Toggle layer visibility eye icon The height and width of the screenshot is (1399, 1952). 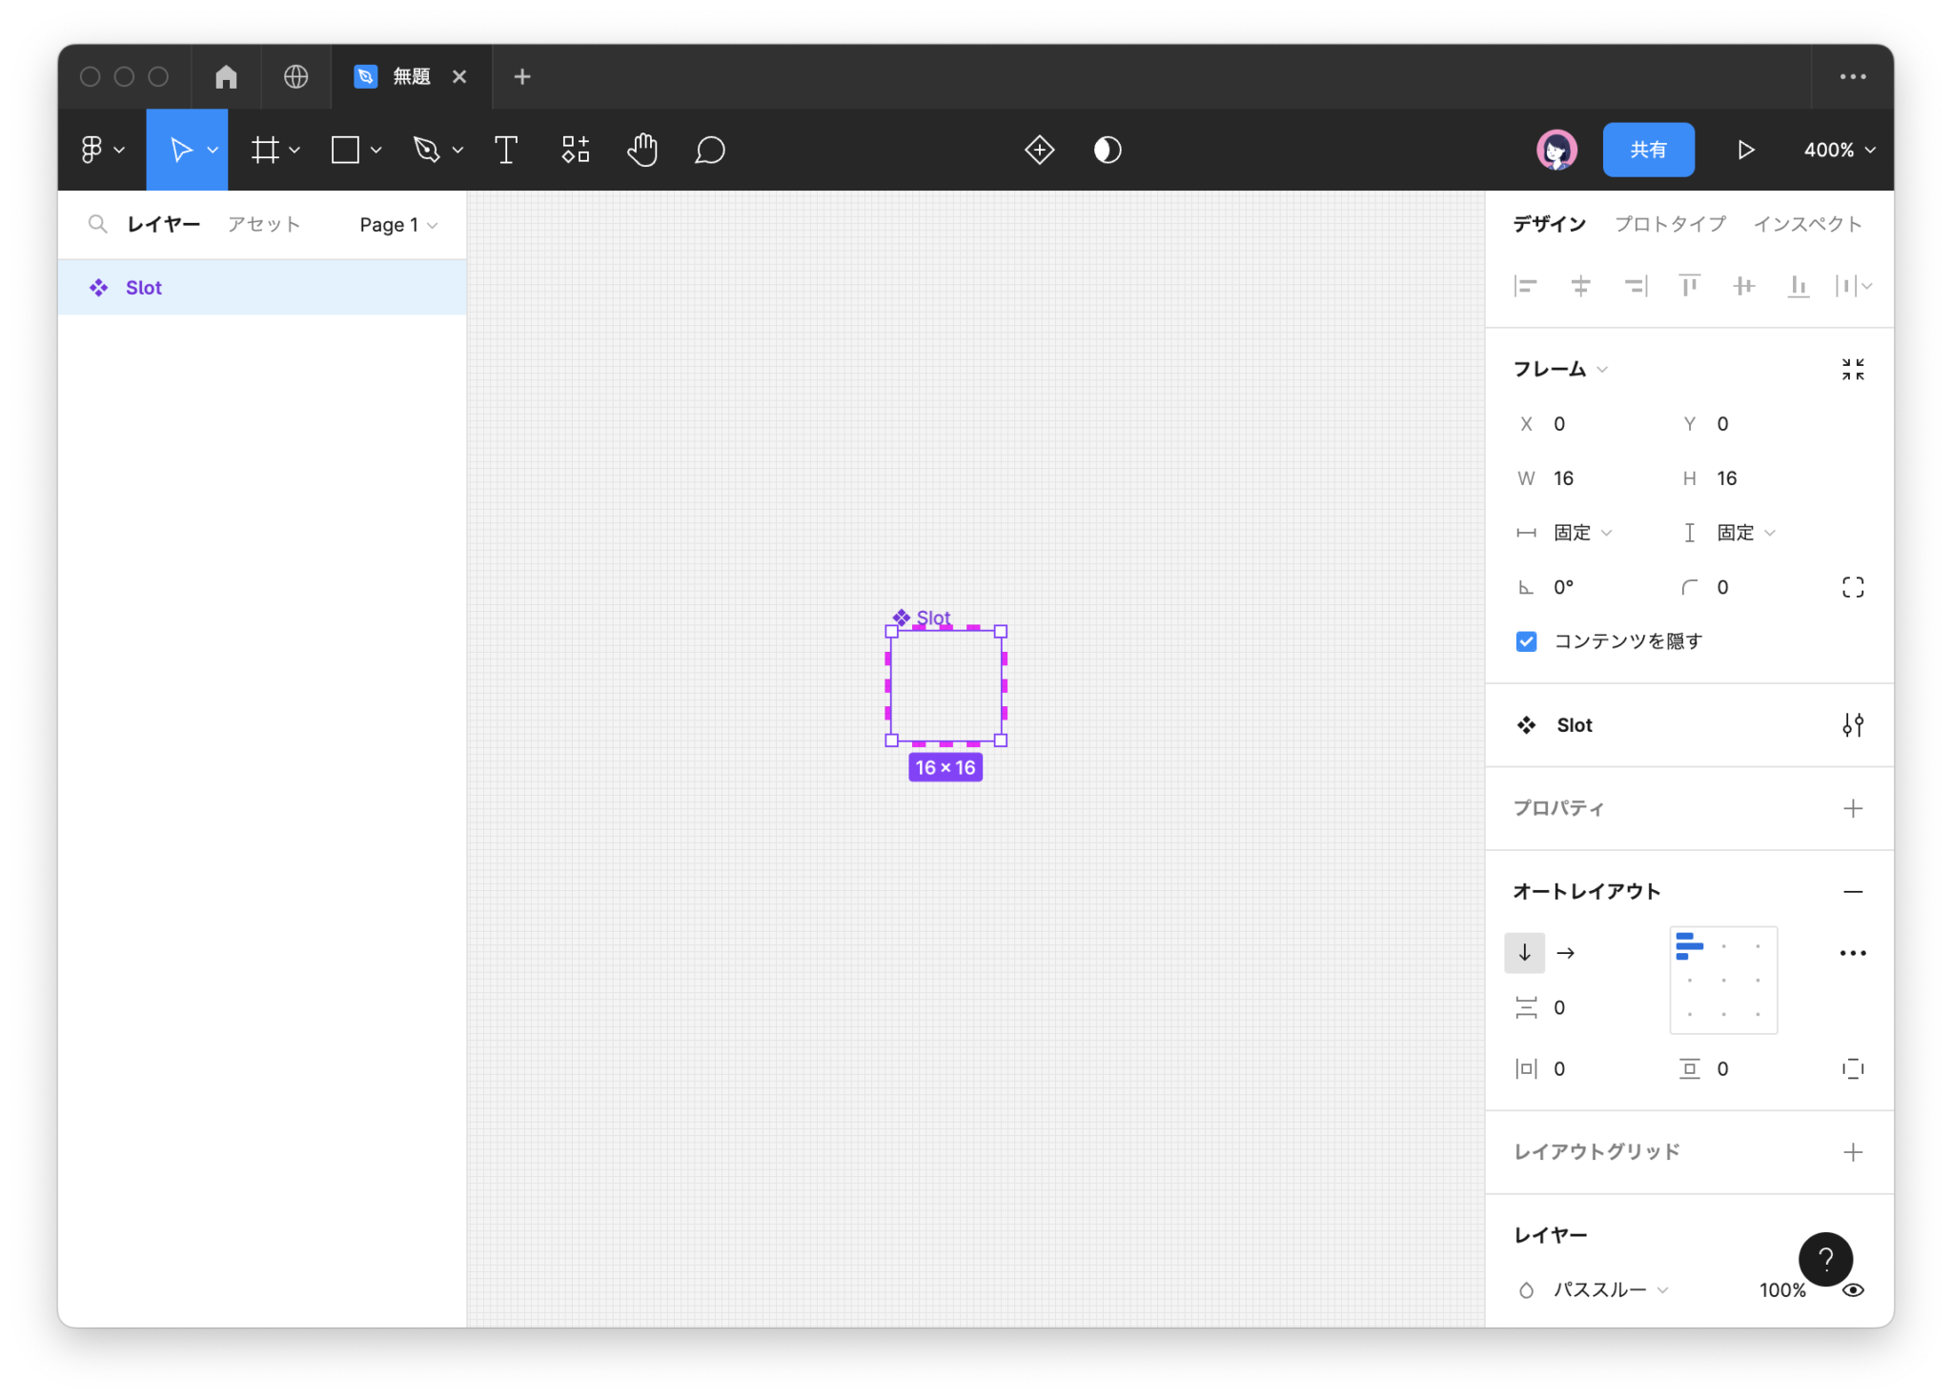pos(1853,1290)
